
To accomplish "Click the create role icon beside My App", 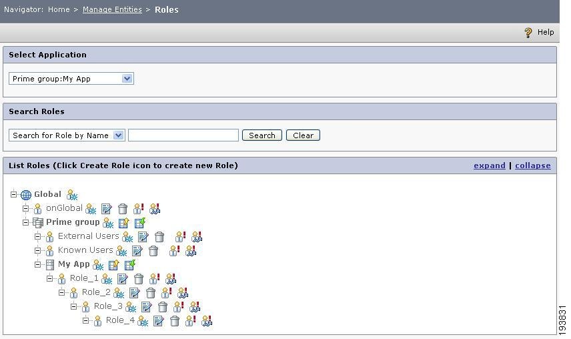I will 98,265.
